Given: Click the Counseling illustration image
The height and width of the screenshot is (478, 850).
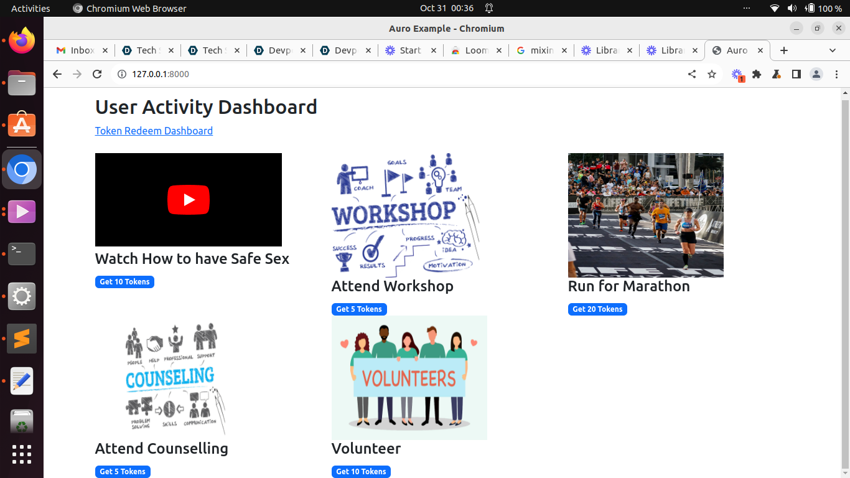Looking at the screenshot, I should pyautogui.click(x=173, y=378).
